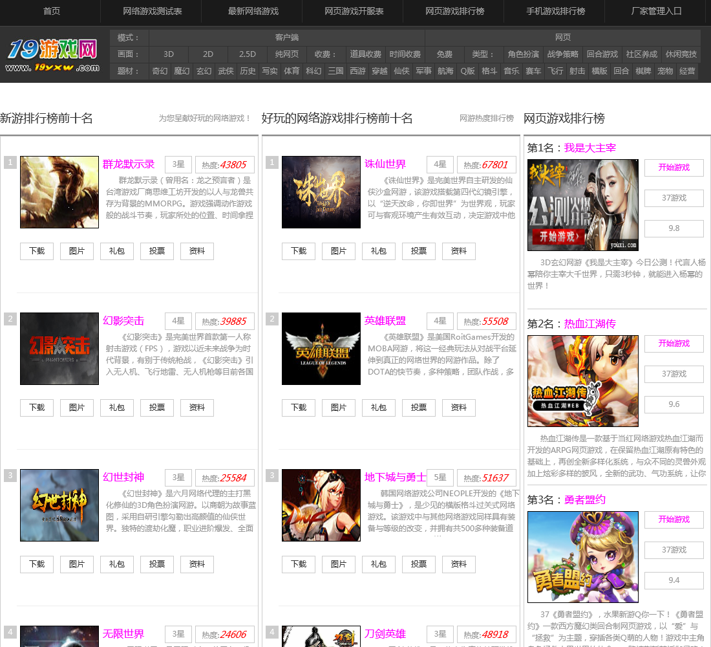Filter by 休闲竞技 game type

coord(681,54)
